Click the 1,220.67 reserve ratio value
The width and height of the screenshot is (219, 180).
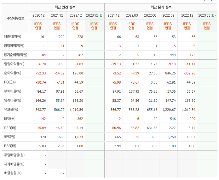tap(169, 110)
